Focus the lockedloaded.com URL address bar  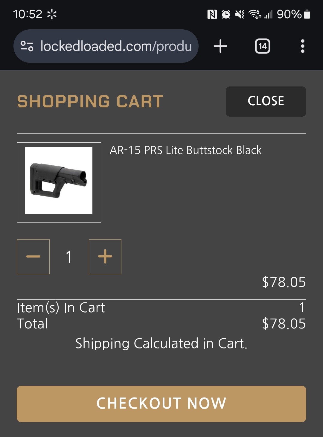116,46
